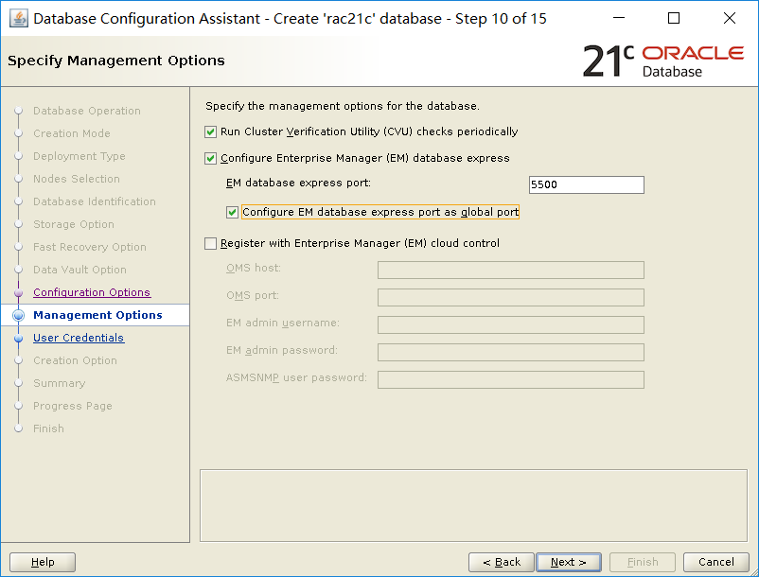
Task: Click the OMS port input field
Action: (x=511, y=297)
